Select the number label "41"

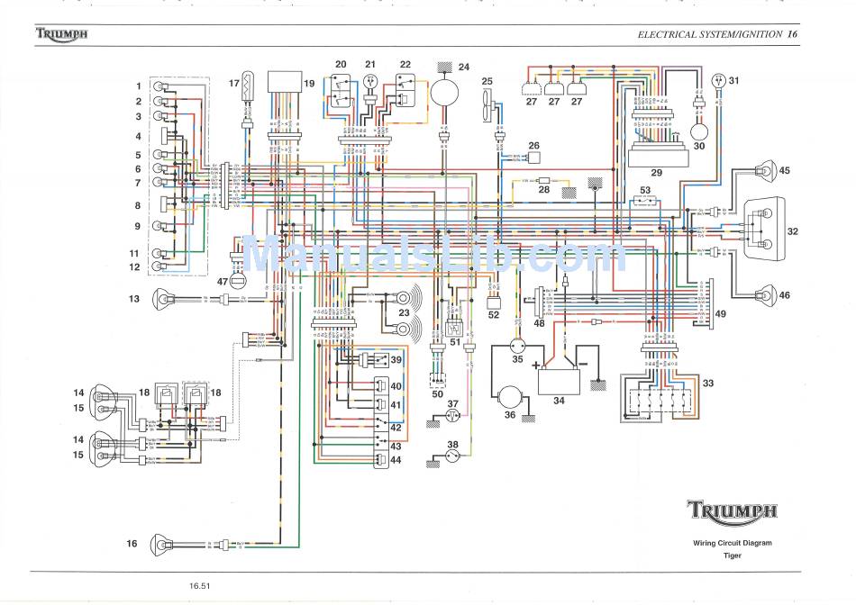click(396, 405)
